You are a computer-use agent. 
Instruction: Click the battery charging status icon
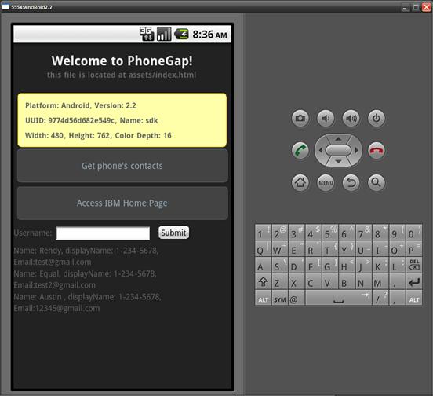pos(181,35)
